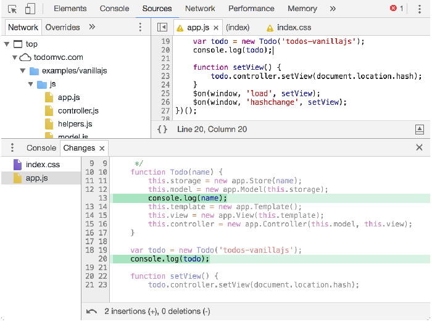
Task: Toggle the file navigator sidebar icon
Action: (162, 28)
